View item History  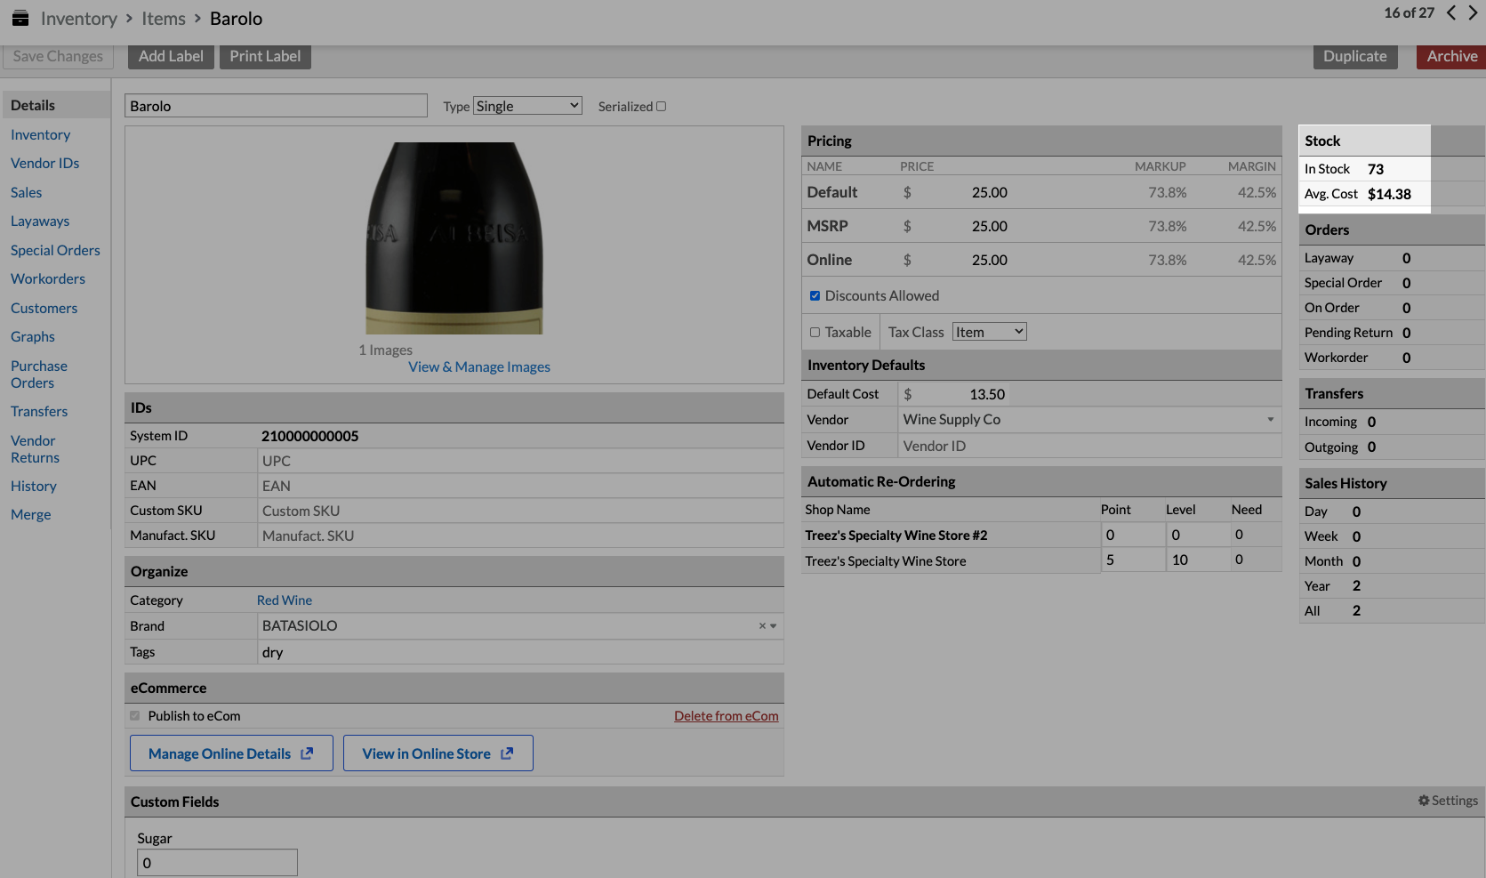(x=34, y=486)
